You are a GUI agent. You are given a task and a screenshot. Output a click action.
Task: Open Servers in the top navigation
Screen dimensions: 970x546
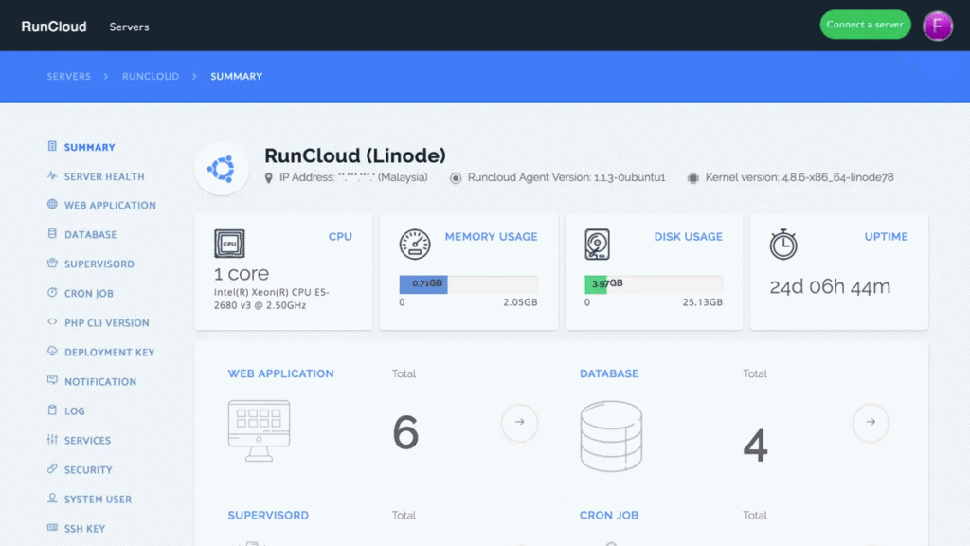129,27
